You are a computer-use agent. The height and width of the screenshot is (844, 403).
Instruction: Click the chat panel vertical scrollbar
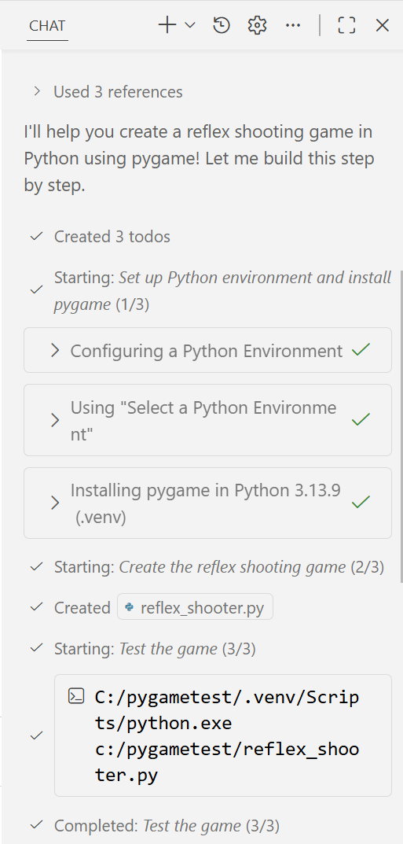pyautogui.click(x=401, y=426)
